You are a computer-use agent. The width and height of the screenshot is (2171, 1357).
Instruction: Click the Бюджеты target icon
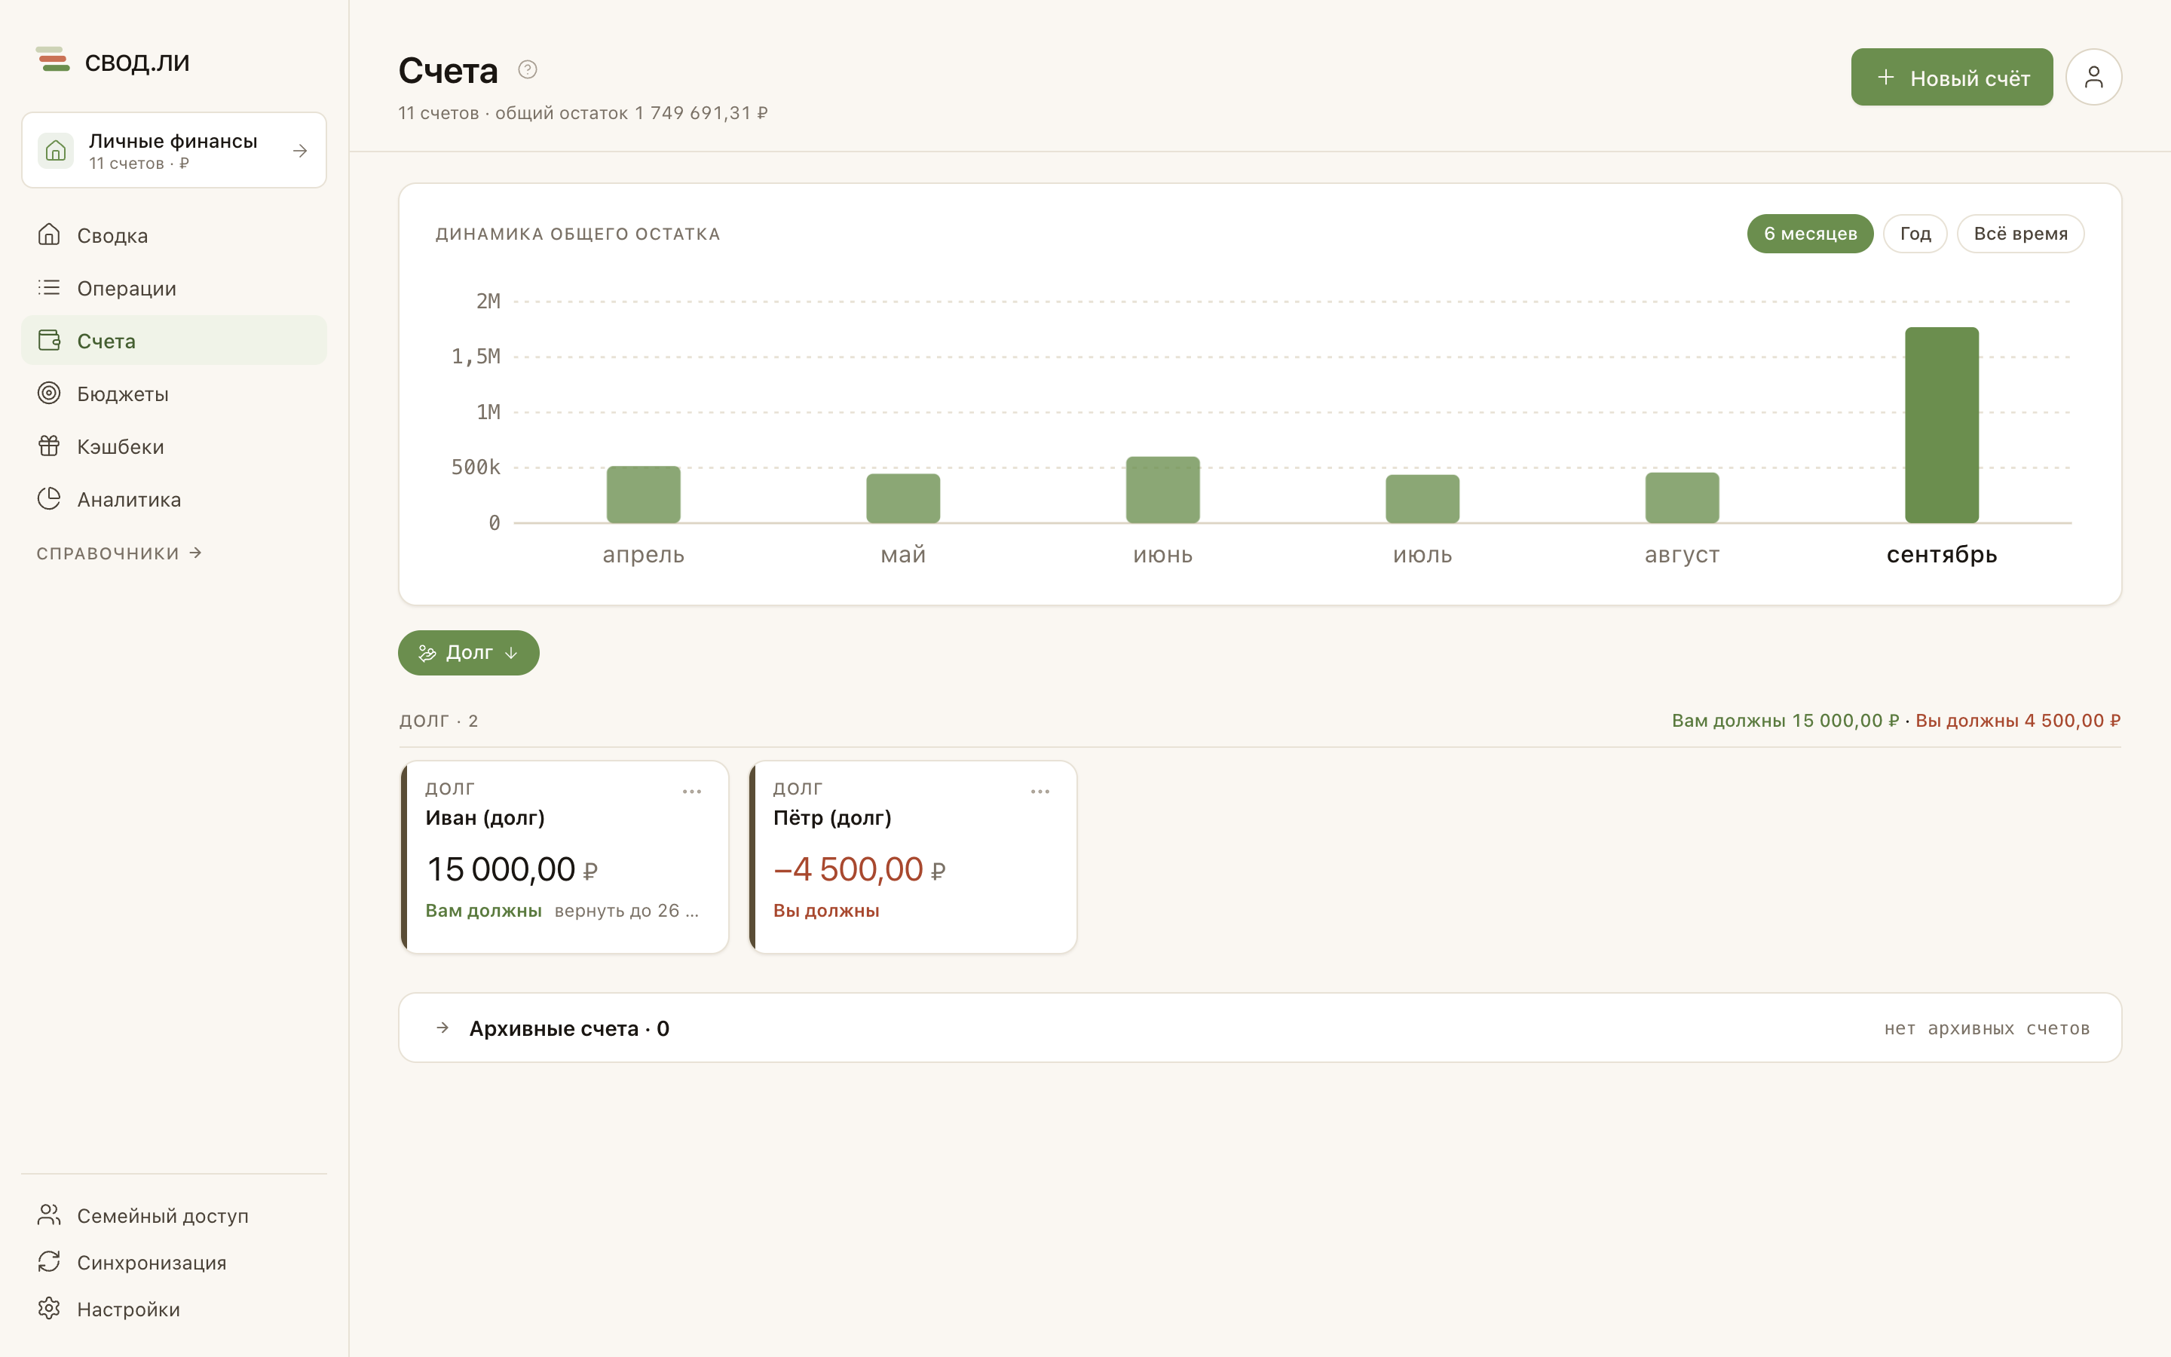click(x=49, y=393)
